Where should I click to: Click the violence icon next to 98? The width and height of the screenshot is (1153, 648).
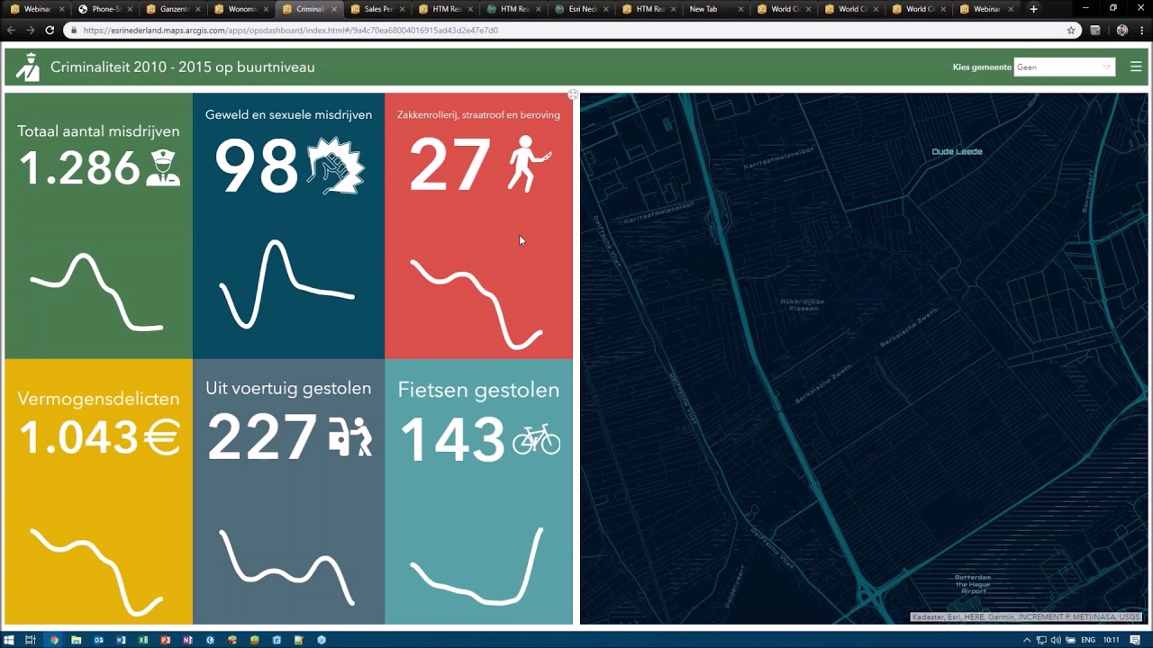(x=335, y=166)
